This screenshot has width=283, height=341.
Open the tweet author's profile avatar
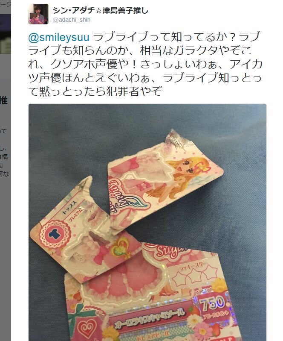click(38, 14)
